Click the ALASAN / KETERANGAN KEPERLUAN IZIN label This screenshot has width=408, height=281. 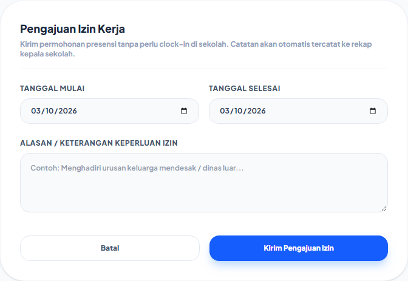(x=99, y=143)
